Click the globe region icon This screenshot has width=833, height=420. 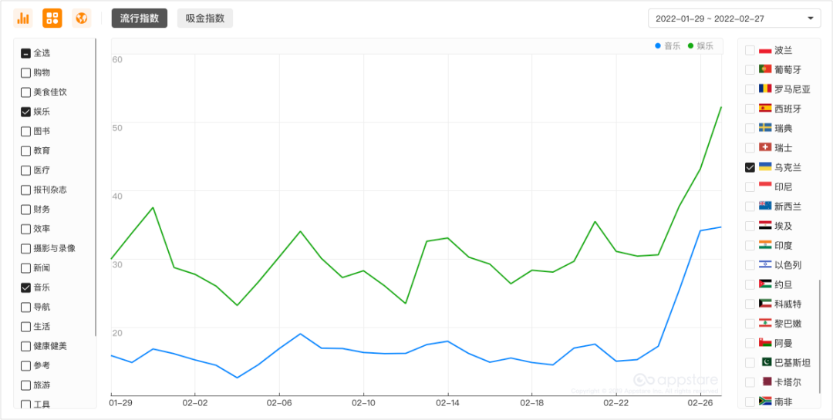pos(81,18)
